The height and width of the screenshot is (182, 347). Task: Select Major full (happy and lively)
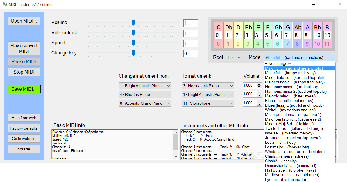(x=300, y=73)
